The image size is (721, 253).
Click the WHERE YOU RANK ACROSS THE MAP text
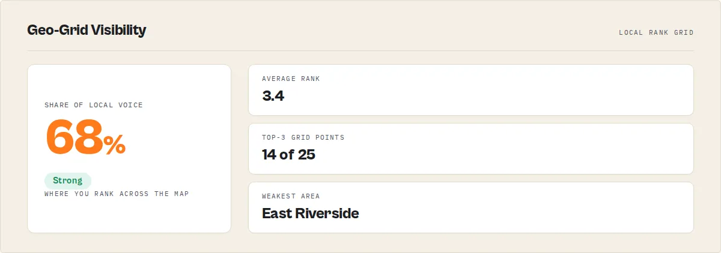click(x=117, y=194)
